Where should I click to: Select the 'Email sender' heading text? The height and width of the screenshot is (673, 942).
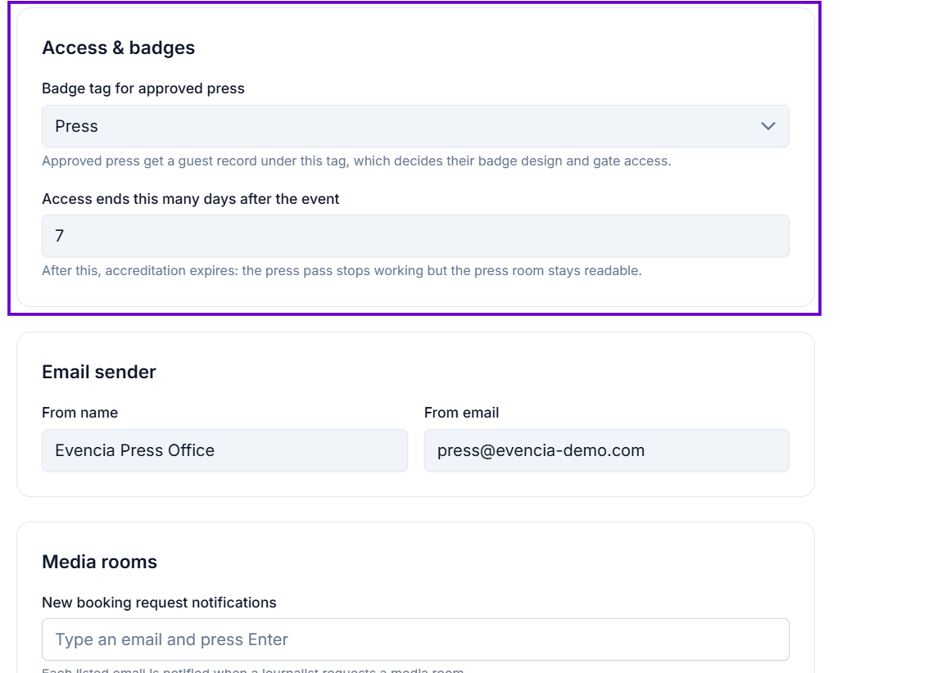coord(99,372)
